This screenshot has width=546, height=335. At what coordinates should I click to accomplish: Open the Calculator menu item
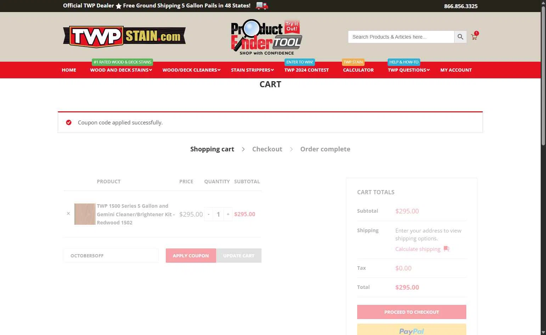pos(358,70)
